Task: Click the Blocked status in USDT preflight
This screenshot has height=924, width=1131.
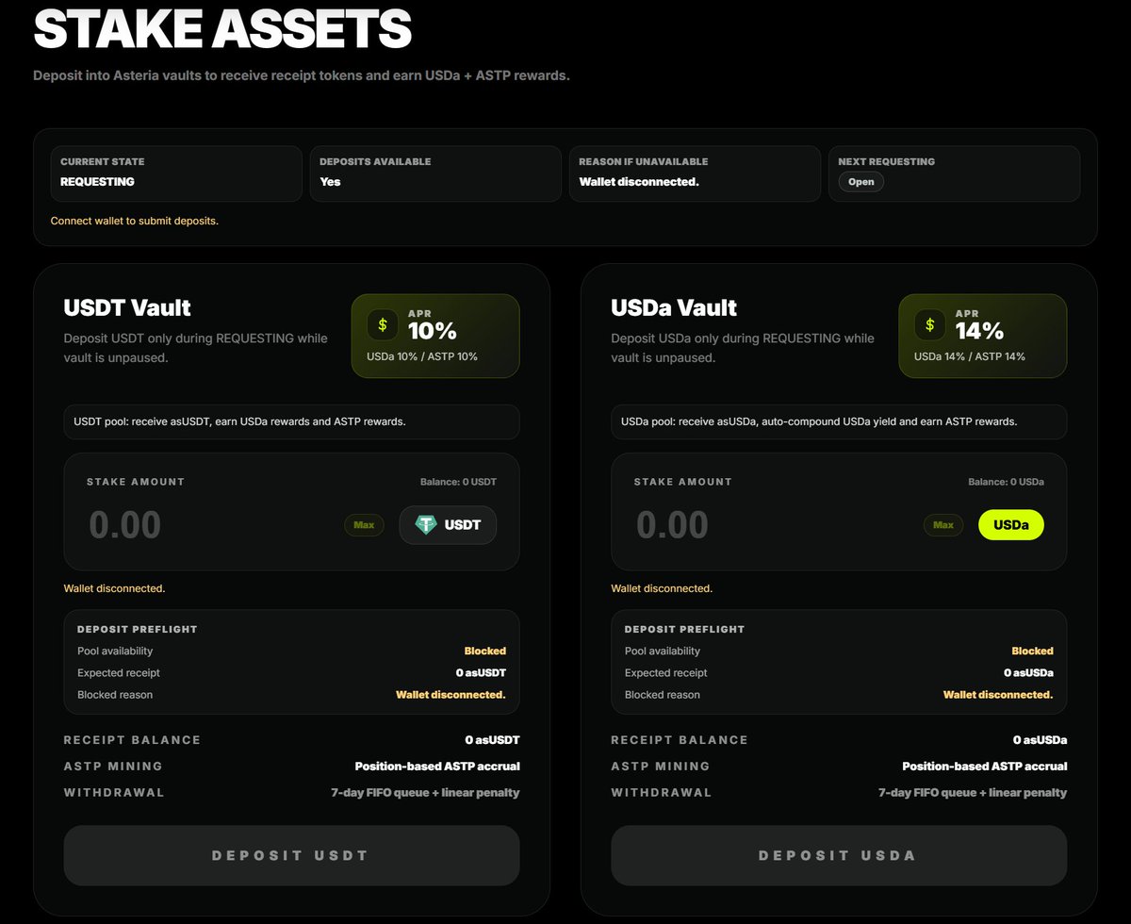Action: pyautogui.click(x=485, y=651)
